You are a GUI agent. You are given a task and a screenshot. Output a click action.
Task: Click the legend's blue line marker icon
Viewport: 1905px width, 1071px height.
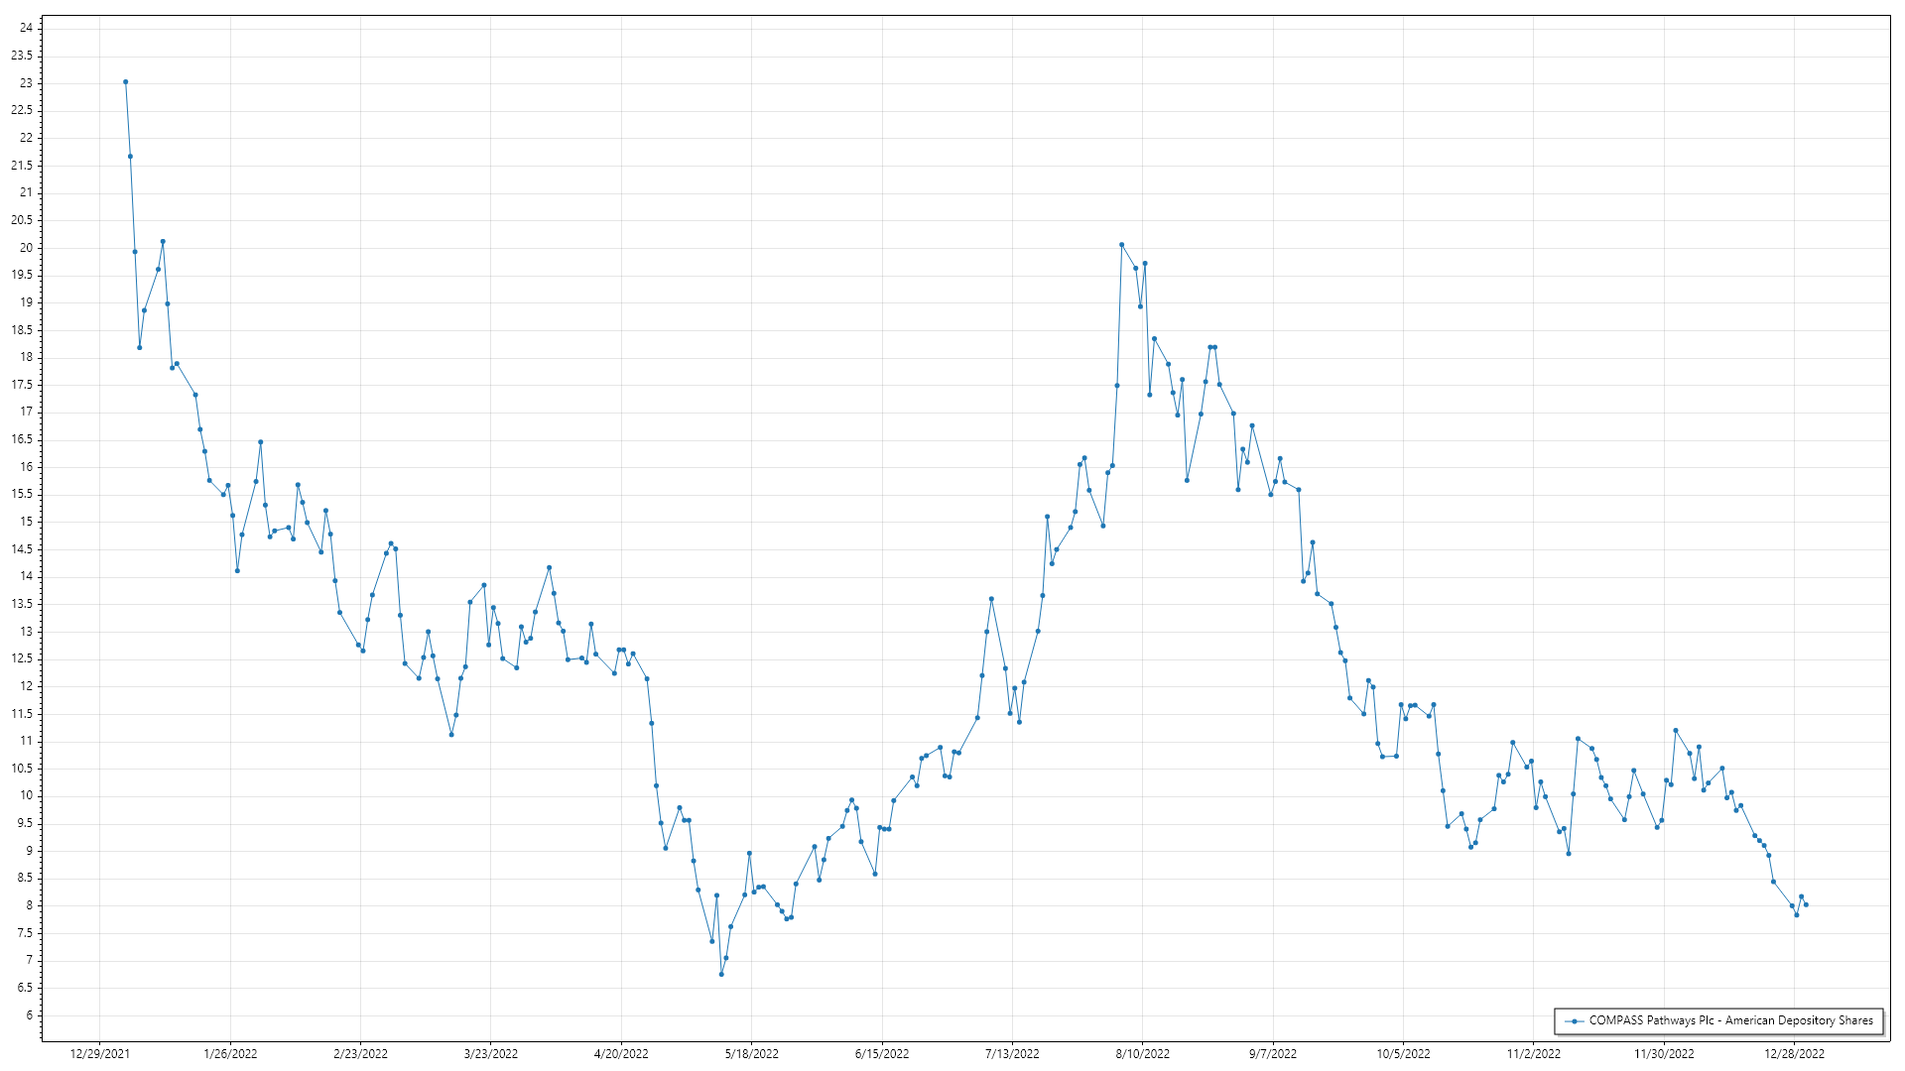tap(1574, 1020)
